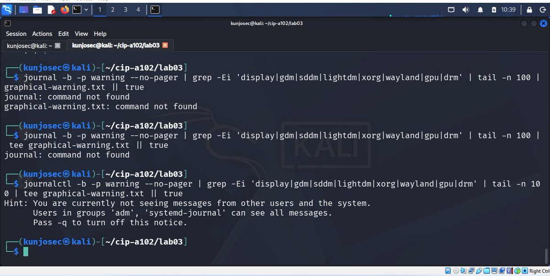Viewport: 550px width, 276px height.
Task: Click the VirtualBox optical disk status icon
Action: pyautogui.click(x=456, y=271)
